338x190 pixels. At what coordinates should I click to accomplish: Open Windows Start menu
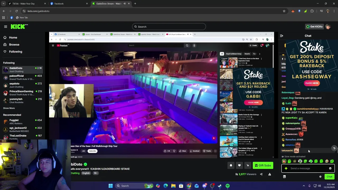[x=111, y=186]
